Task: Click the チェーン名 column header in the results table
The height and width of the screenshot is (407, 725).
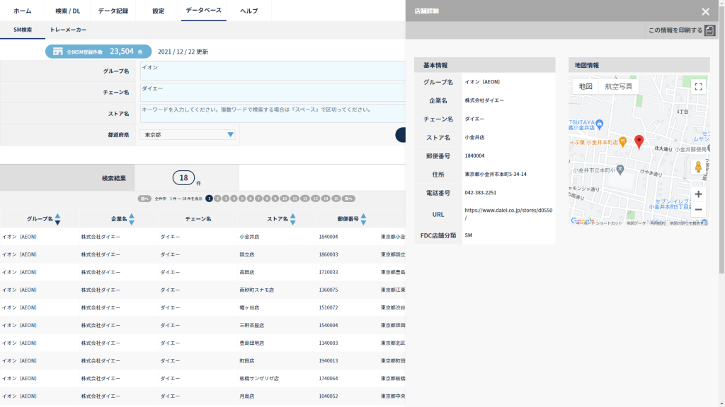Action: pos(198,219)
